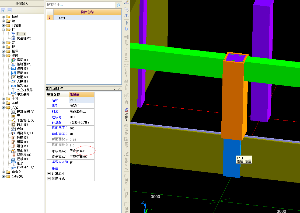Viewport: 300px width, 213px height.
Task: Click the plus expand-all button above tree
Action: click(x=3, y=11)
